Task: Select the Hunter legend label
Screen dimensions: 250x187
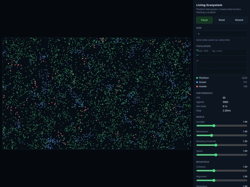Action: tap(203, 86)
